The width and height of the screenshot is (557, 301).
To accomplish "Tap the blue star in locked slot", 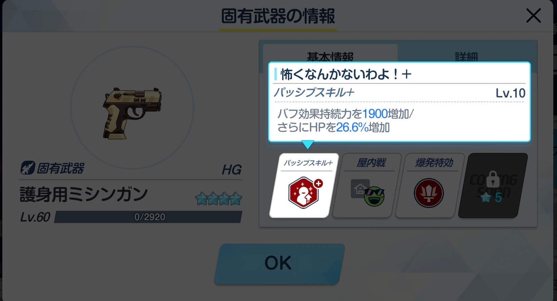I will point(486,198).
